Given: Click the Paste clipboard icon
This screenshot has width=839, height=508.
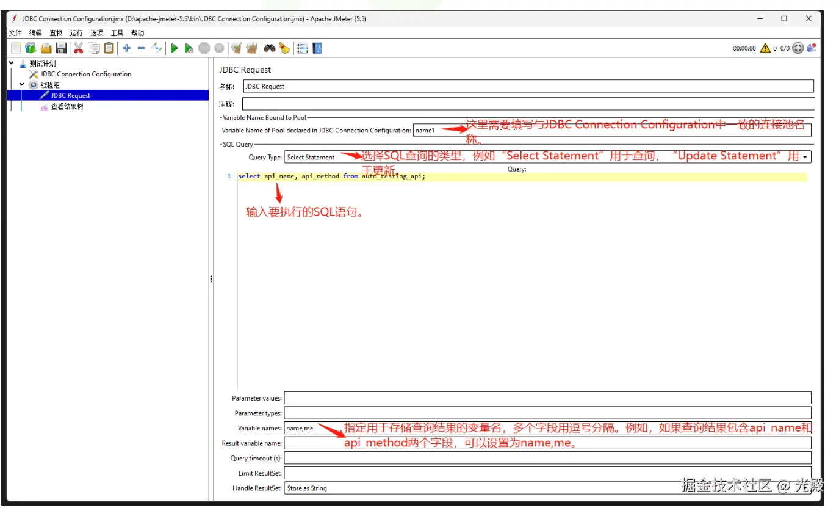Looking at the screenshot, I should (109, 48).
